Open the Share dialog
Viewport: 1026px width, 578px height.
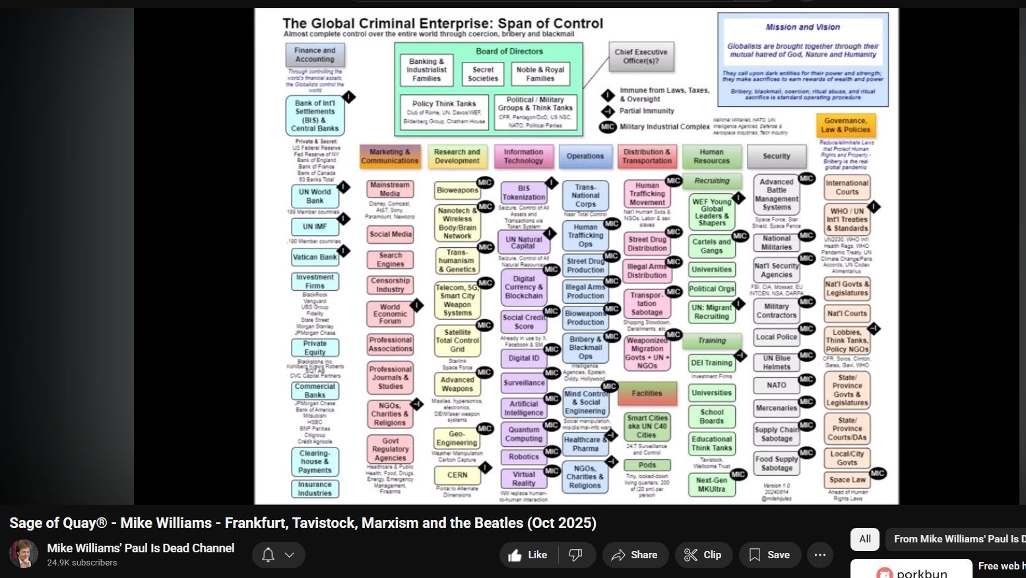tap(634, 555)
